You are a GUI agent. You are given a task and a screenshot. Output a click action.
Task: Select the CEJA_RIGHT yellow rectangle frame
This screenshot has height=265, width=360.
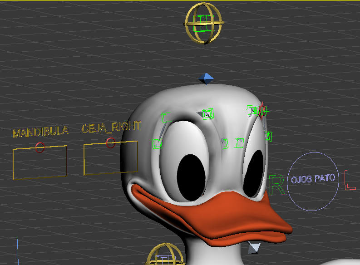[x=111, y=158]
